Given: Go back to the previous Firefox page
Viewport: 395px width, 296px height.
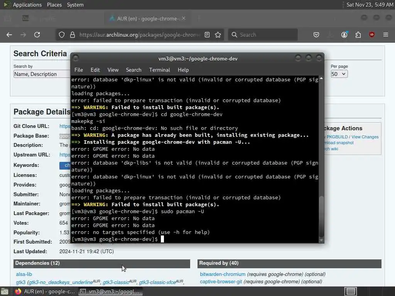Looking at the screenshot, I should (9, 35).
